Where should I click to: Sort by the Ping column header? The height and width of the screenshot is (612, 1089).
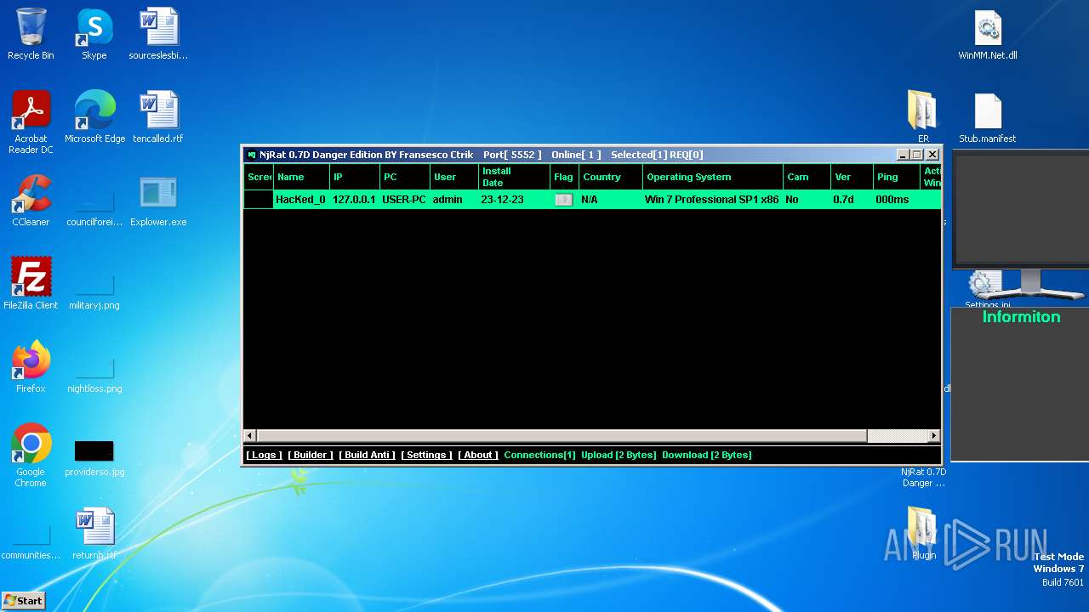tap(897, 177)
